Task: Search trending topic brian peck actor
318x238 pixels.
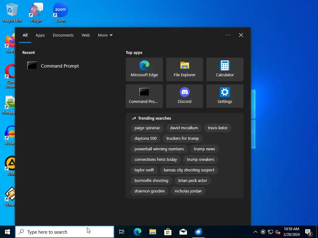Action: pyautogui.click(x=193, y=181)
